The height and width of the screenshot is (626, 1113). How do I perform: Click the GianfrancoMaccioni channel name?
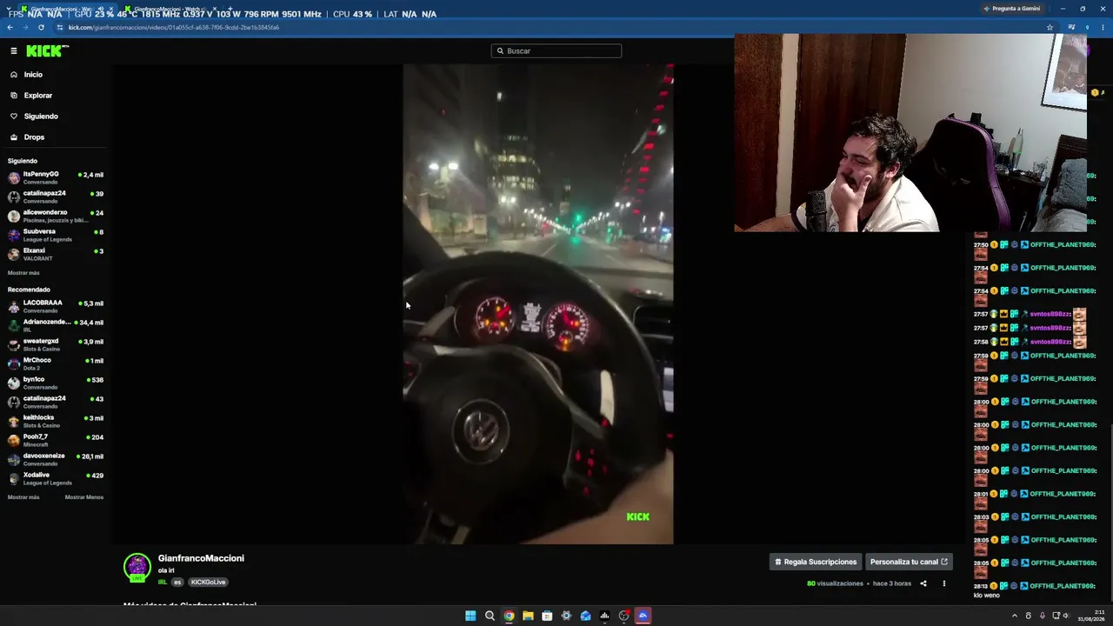click(x=201, y=558)
